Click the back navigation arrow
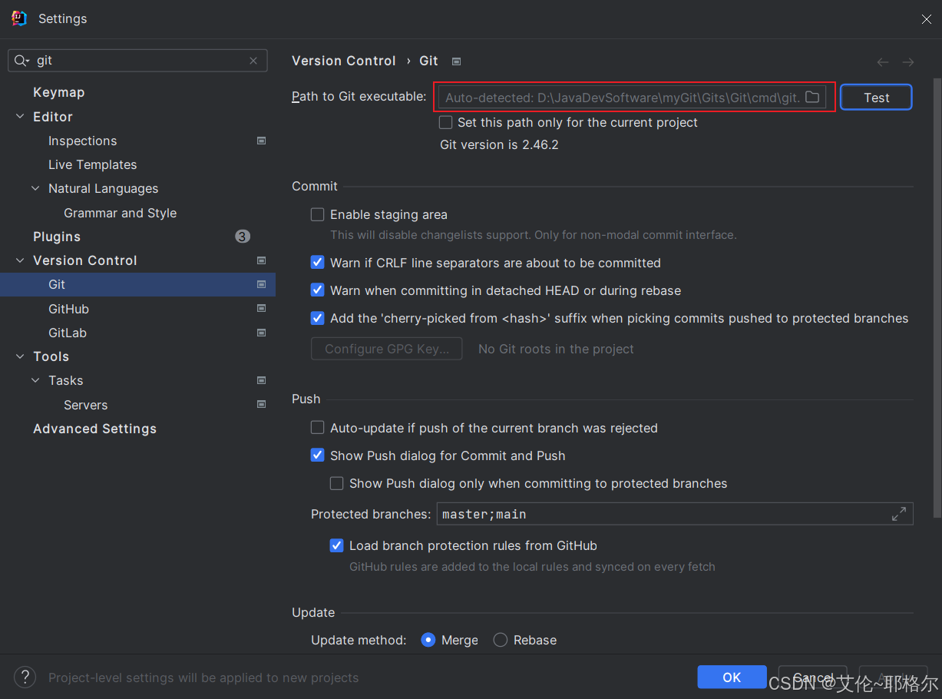Image resolution: width=942 pixels, height=699 pixels. click(883, 62)
